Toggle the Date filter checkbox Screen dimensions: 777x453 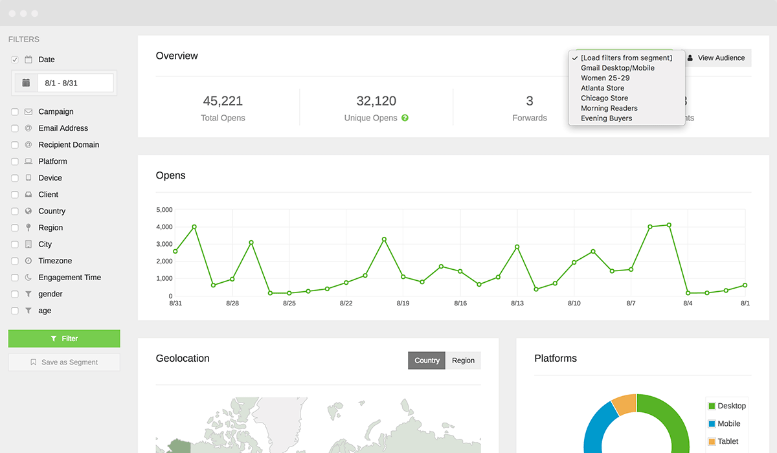[x=14, y=60]
